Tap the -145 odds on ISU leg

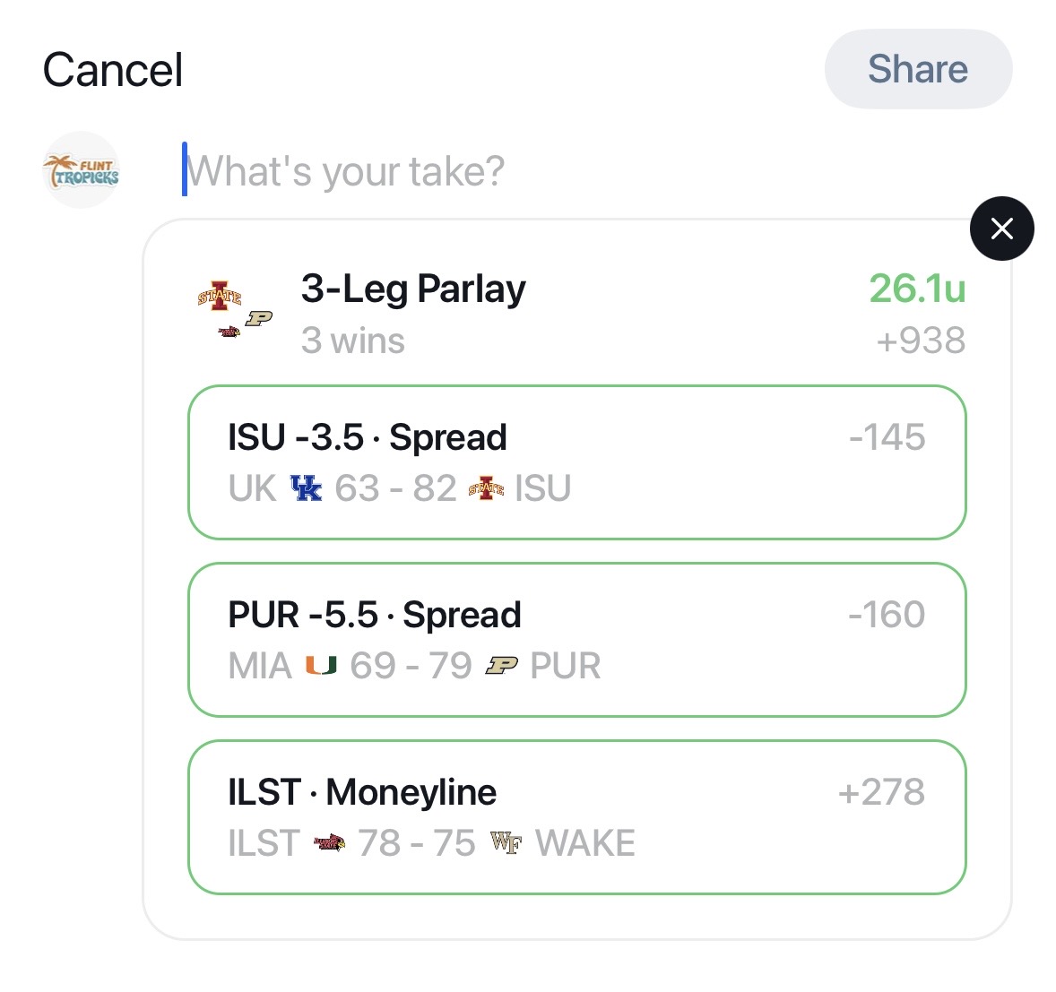coord(887,437)
